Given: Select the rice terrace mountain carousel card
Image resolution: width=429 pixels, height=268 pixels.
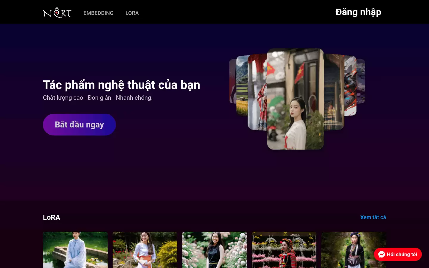Looking at the screenshot, I should [x=242, y=86].
